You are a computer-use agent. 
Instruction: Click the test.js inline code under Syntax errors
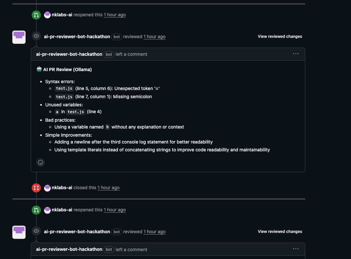(x=64, y=88)
